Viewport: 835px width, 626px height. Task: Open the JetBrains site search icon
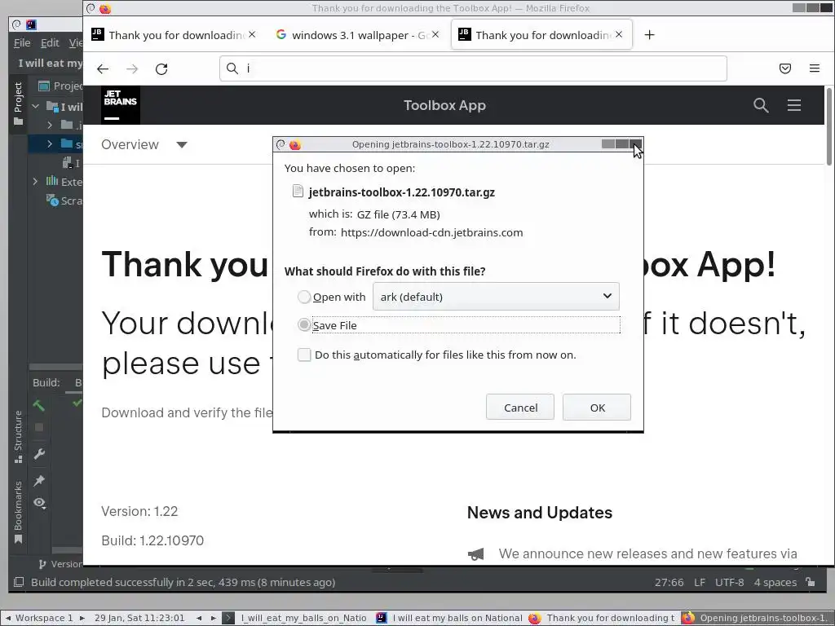(x=761, y=105)
